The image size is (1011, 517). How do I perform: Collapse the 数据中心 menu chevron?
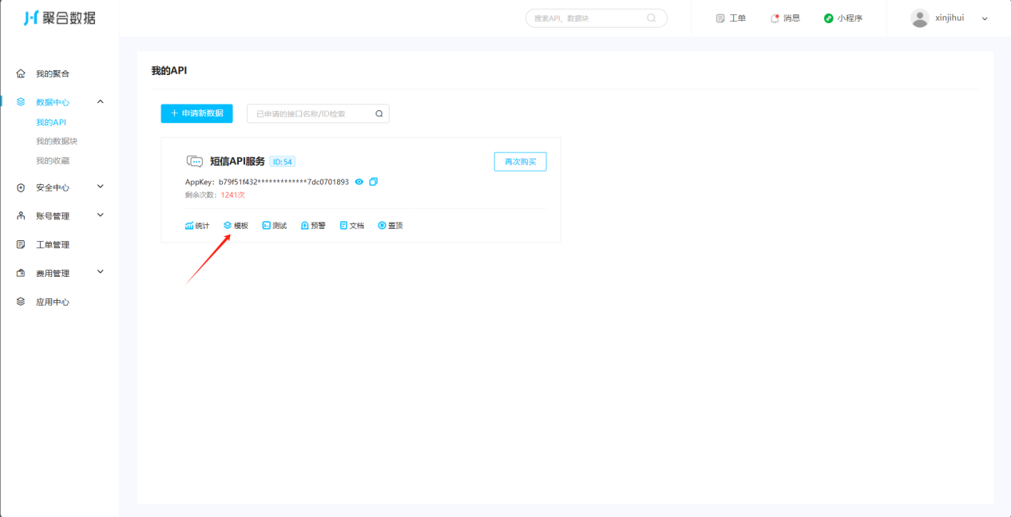click(x=101, y=101)
